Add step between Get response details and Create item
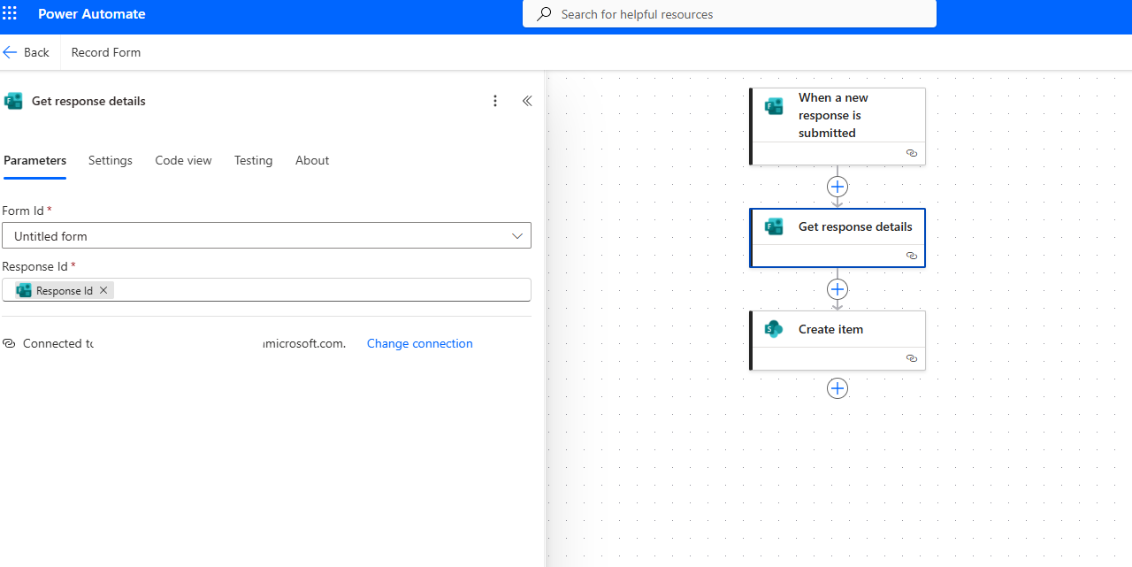Screen dimensions: 1132x567 click(838, 289)
